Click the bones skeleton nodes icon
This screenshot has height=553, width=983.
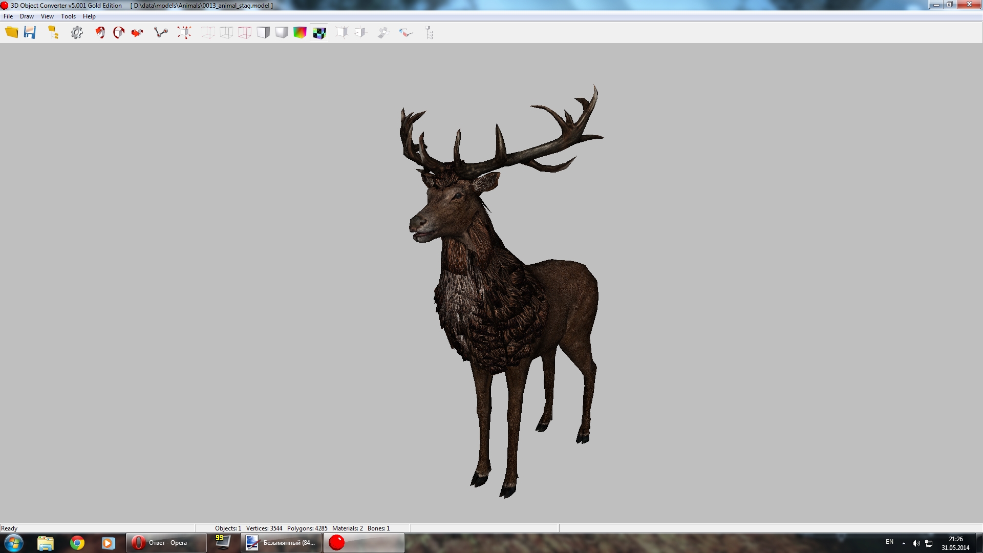coord(161,33)
